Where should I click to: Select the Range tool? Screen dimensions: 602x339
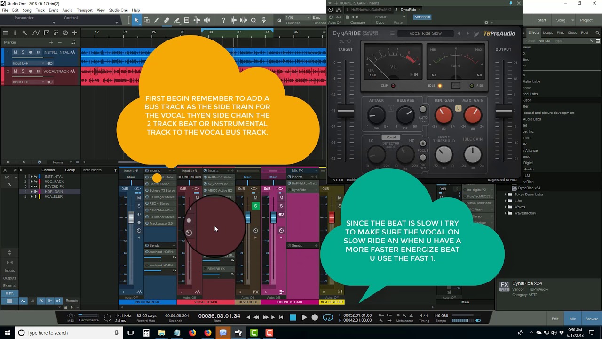[147, 20]
